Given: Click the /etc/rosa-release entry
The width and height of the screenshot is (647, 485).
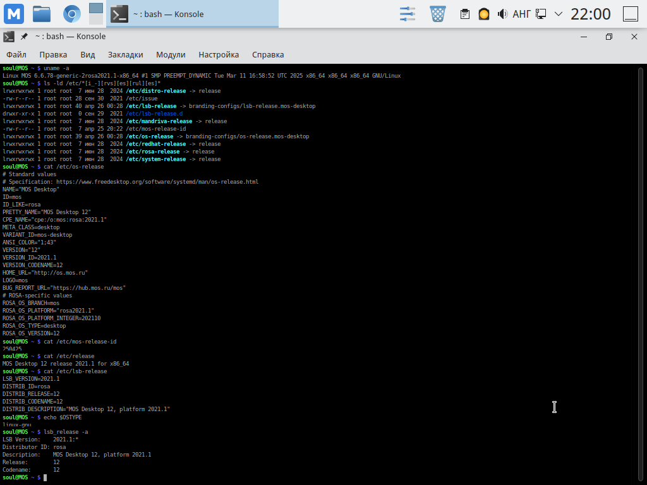Looking at the screenshot, I should point(153,152).
